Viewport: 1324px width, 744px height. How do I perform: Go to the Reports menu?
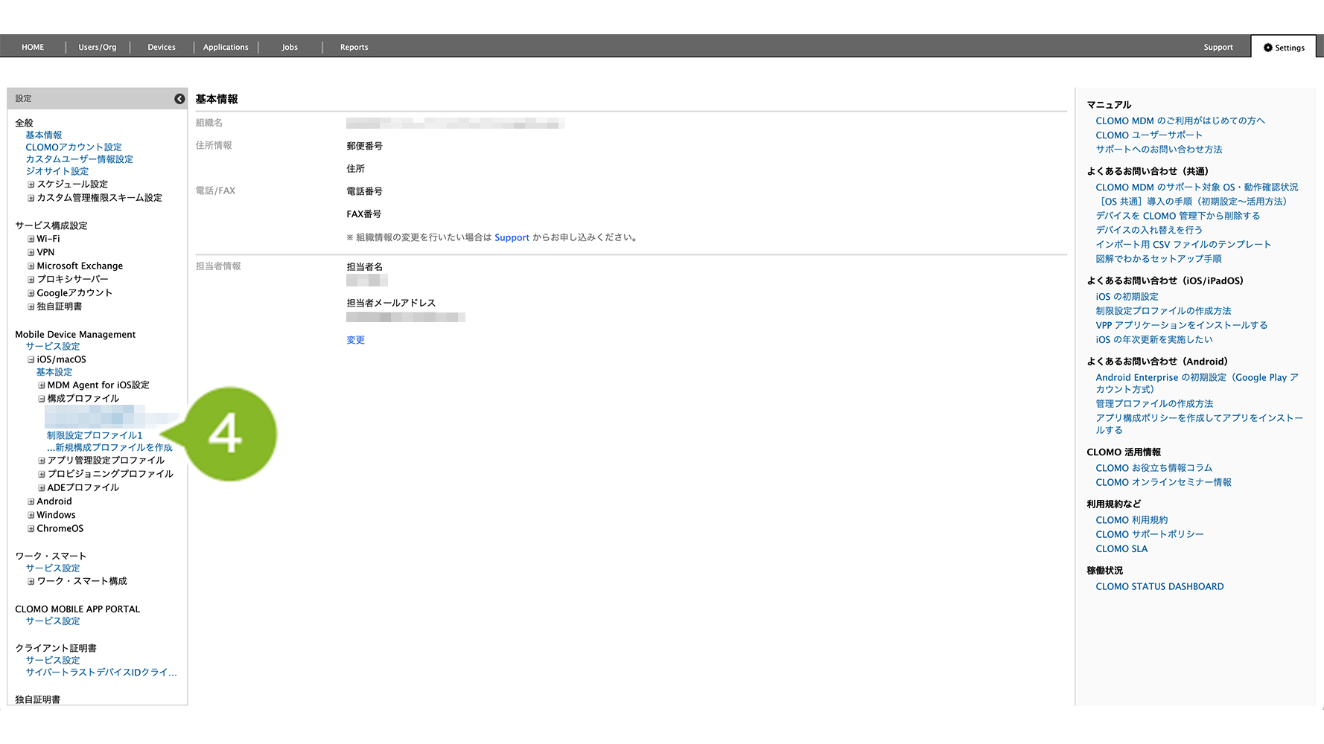354,48
